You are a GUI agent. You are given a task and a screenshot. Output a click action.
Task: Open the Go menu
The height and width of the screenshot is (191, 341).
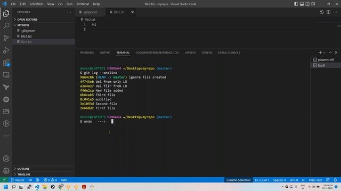tap(60, 4)
